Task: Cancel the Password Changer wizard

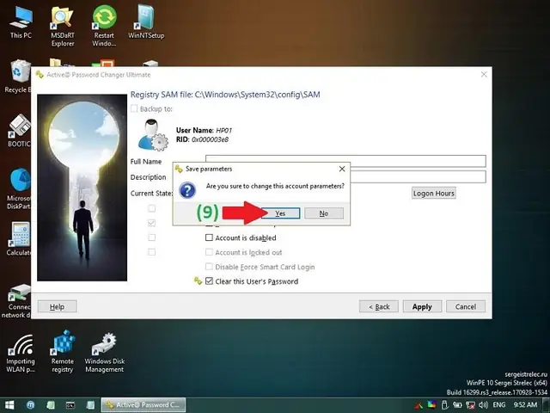Action: (x=466, y=306)
